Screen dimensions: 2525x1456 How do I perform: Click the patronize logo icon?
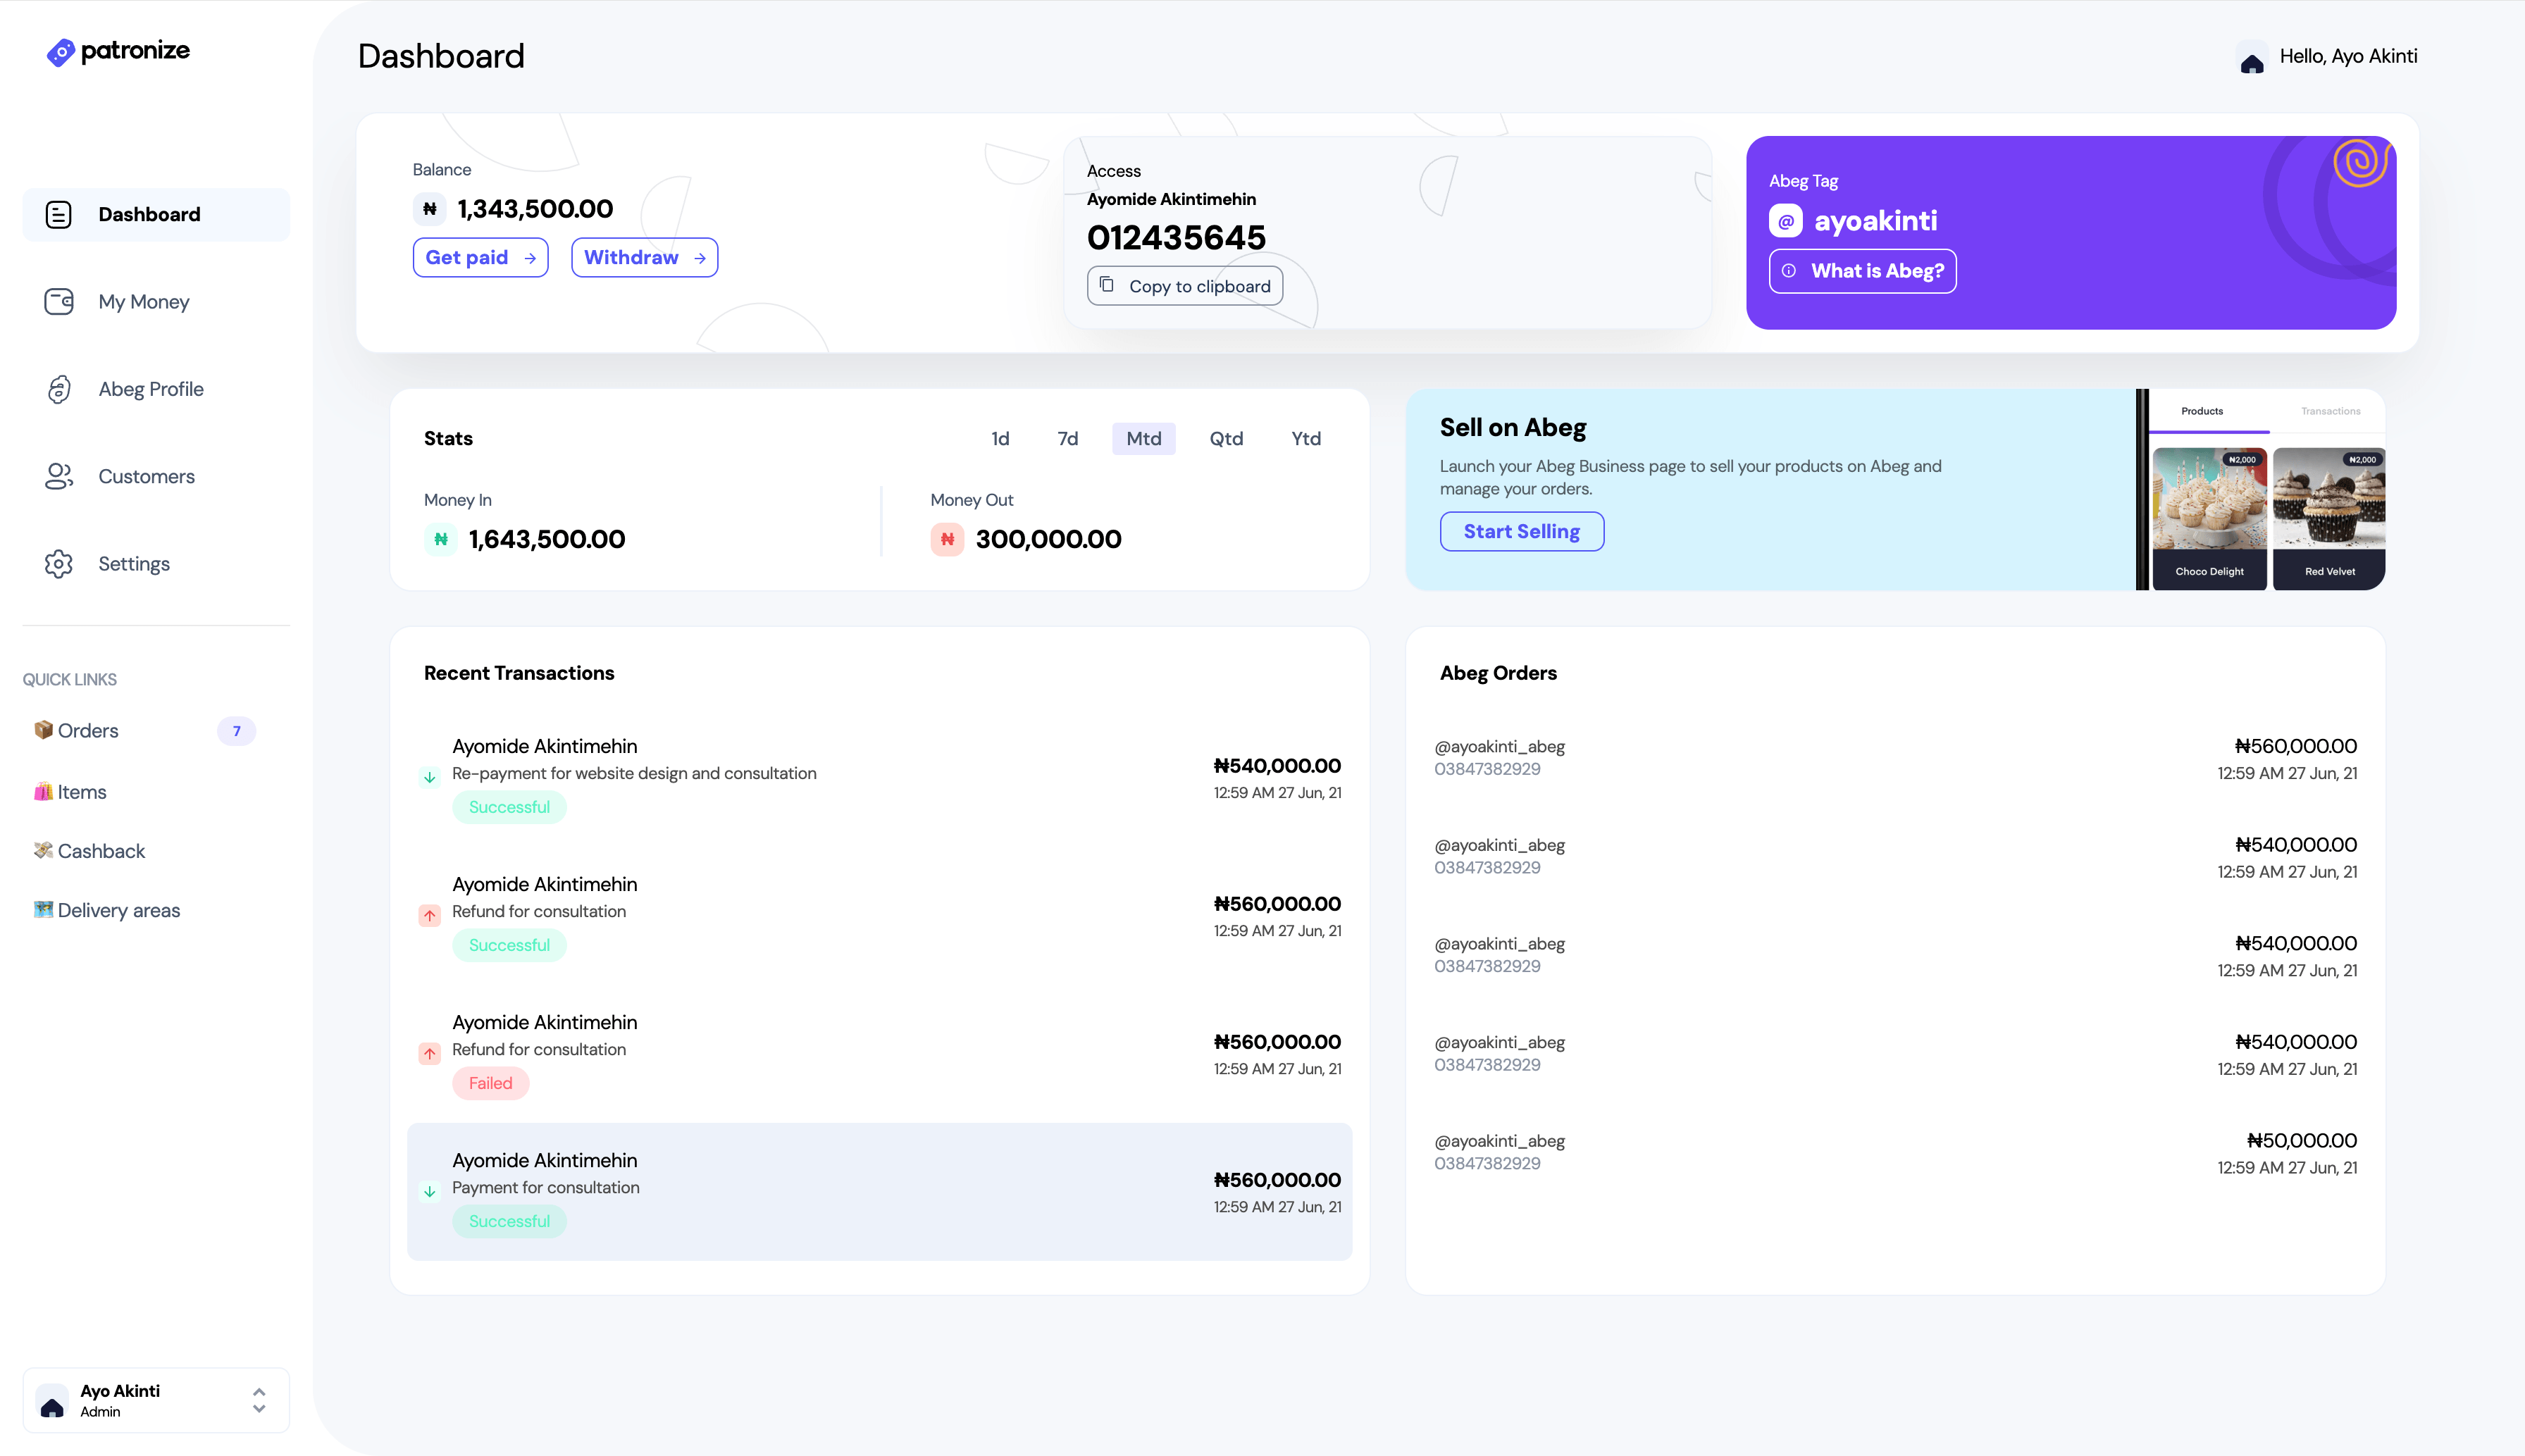click(61, 52)
